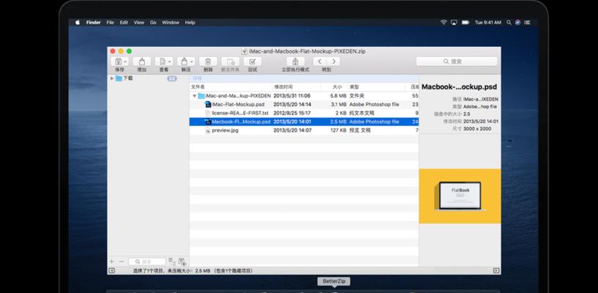598x293 pixels.
Task: Open the Apple menu
Action: (78, 23)
